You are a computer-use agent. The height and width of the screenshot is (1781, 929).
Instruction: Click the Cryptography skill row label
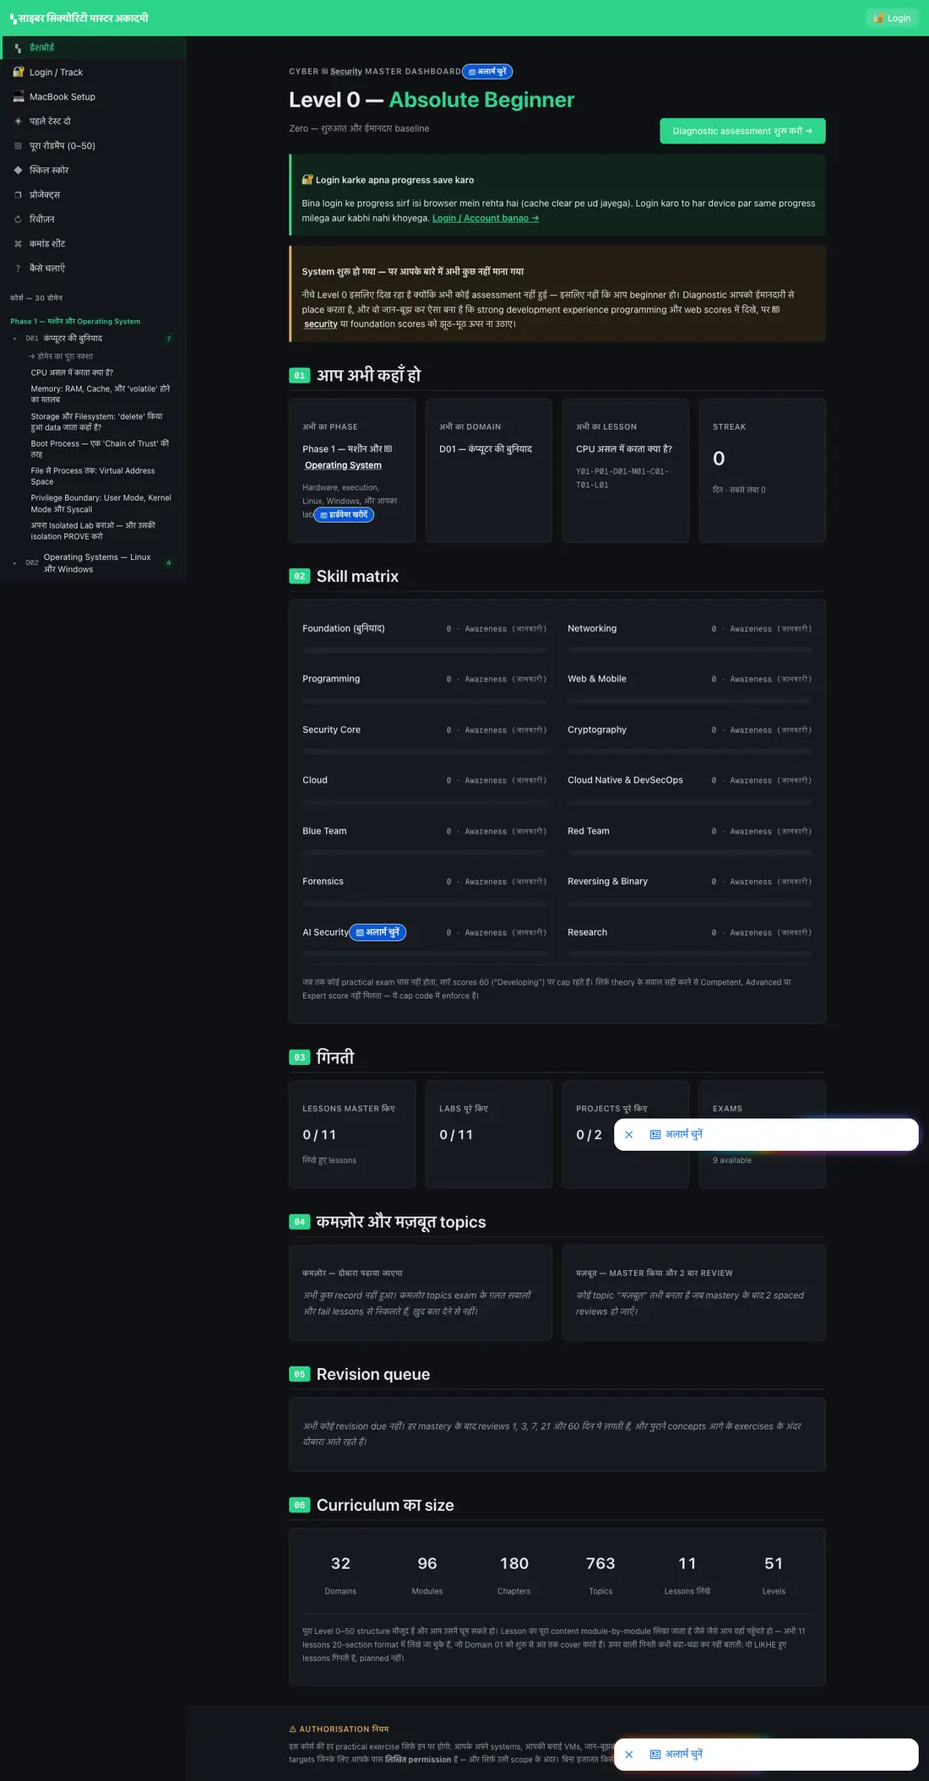[x=597, y=730]
